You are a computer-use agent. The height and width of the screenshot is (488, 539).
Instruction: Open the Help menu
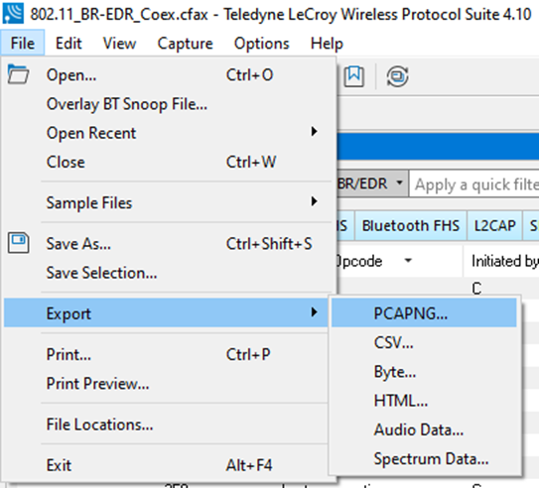click(x=327, y=44)
